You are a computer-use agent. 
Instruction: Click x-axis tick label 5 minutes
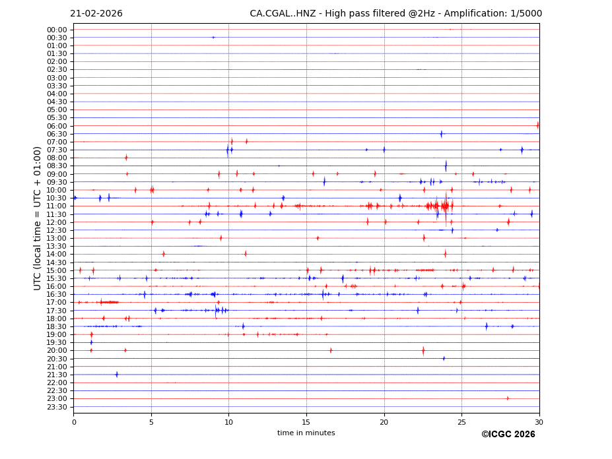pyautogui.click(x=151, y=422)
